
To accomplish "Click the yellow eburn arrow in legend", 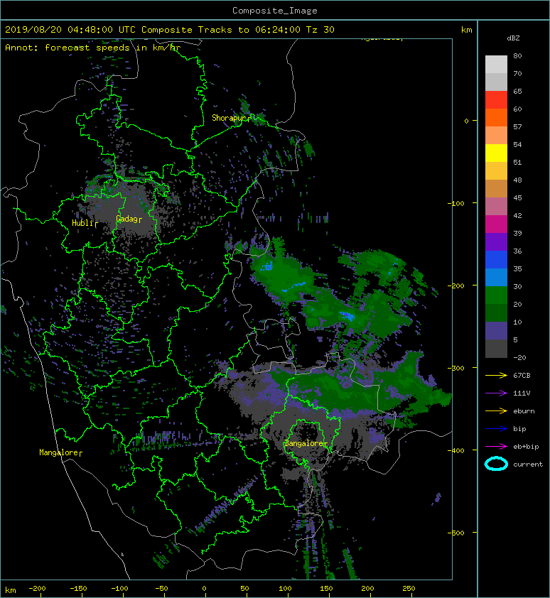I will (496, 411).
